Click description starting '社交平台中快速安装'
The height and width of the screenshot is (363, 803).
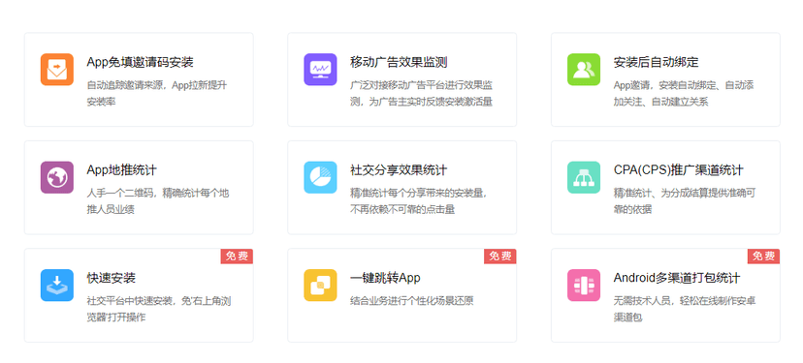coord(159,310)
